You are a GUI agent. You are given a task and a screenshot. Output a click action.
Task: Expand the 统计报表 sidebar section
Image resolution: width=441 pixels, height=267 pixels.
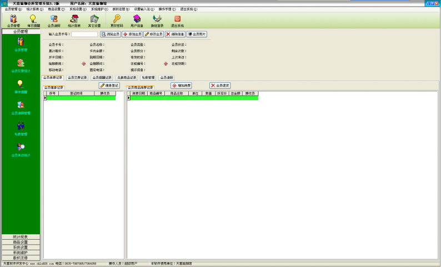[x=21, y=237]
